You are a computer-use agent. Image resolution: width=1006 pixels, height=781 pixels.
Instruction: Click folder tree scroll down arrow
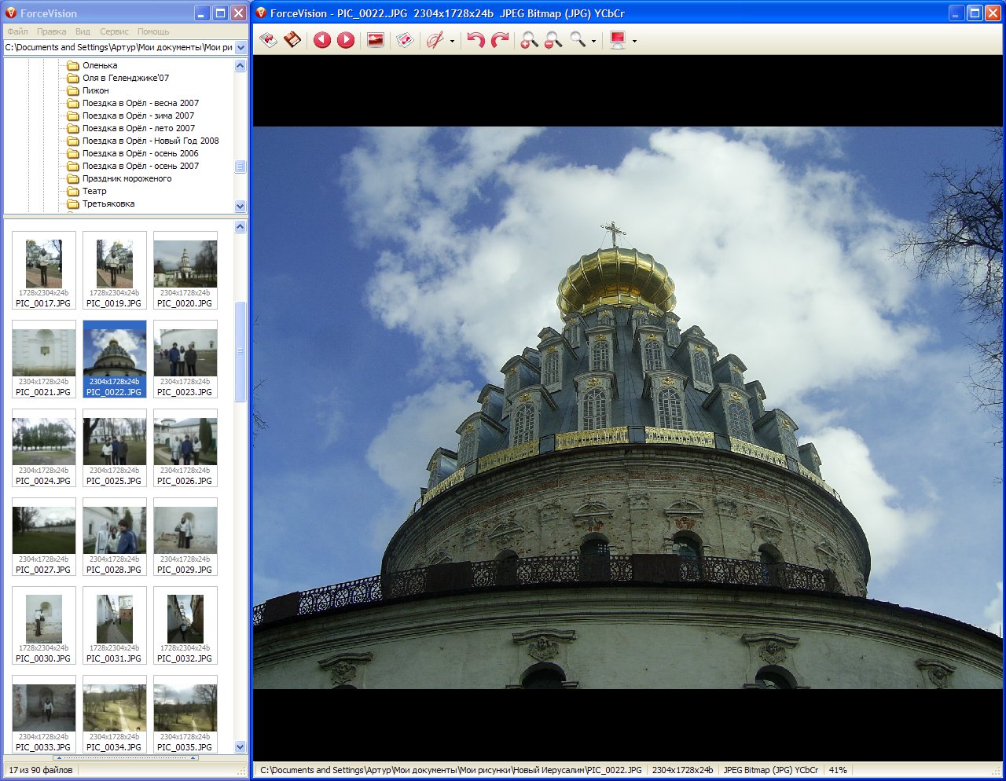[x=240, y=206]
